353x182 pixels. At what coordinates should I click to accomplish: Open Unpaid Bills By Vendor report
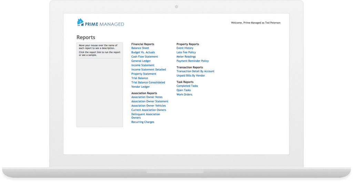[191, 76]
